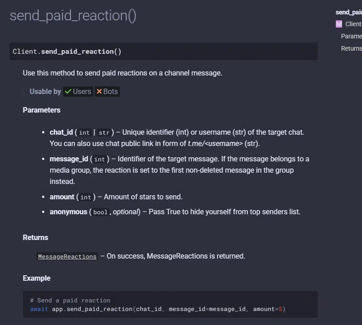Click the anonymous parameter name
This screenshot has width=362, height=325.
68,212
